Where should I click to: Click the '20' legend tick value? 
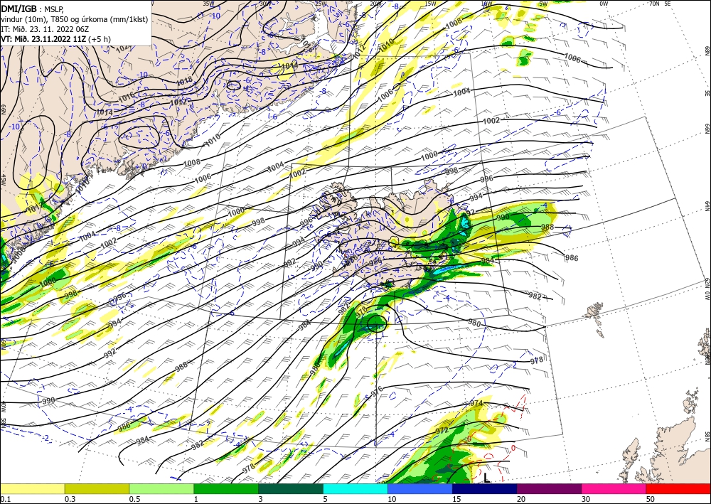pyautogui.click(x=521, y=499)
